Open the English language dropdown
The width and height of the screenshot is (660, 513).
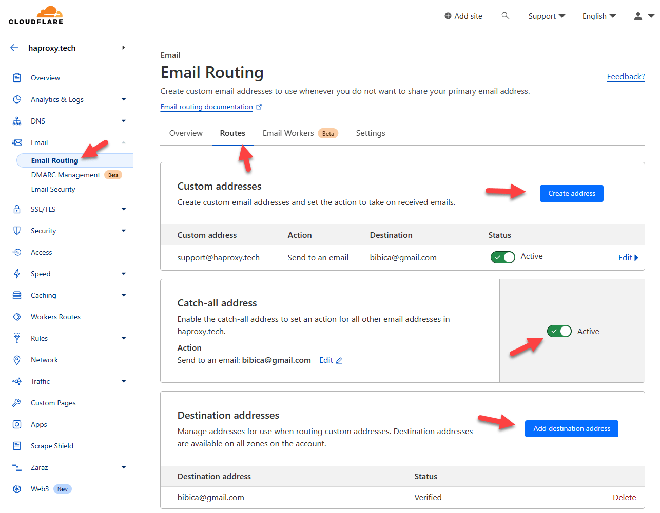(599, 16)
